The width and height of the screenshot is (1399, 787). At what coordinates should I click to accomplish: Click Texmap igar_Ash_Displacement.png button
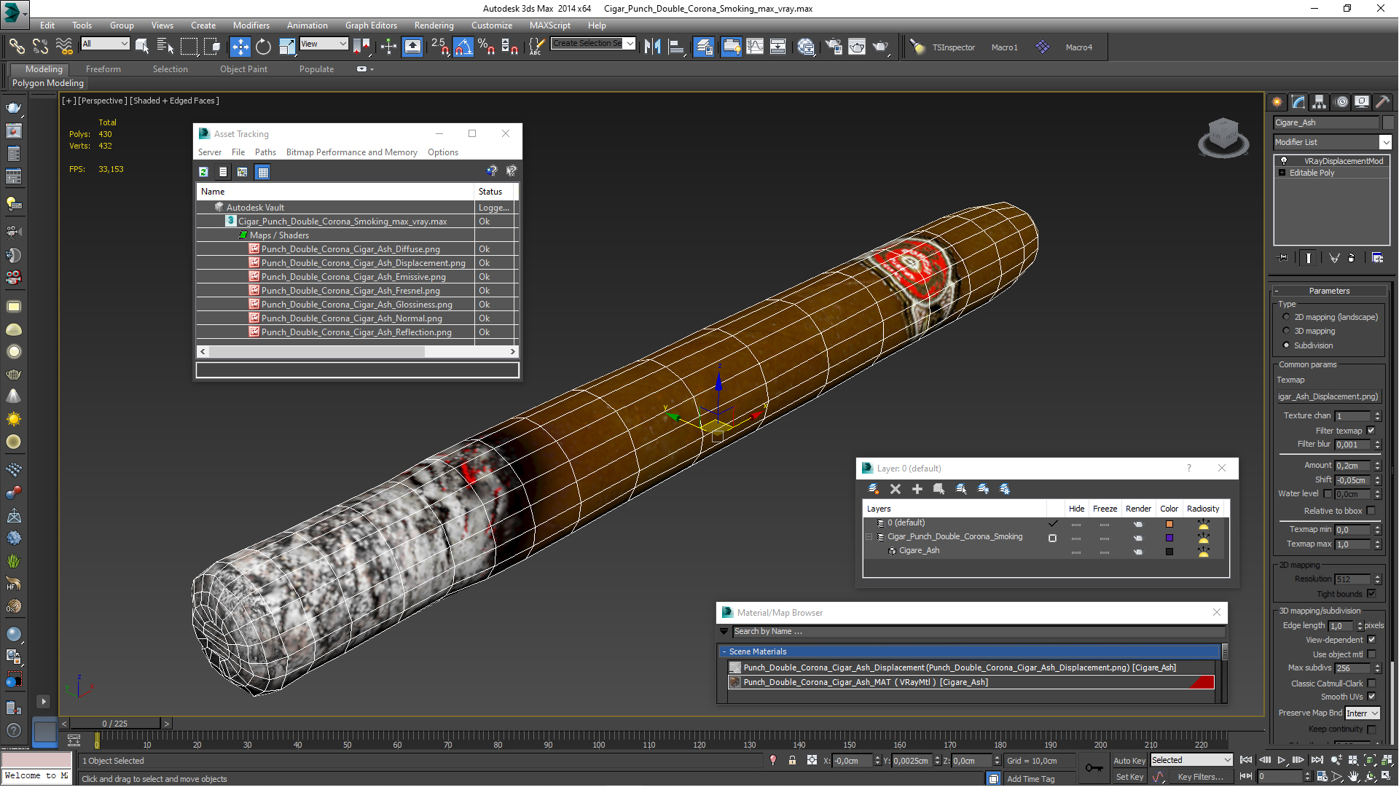coord(1328,396)
